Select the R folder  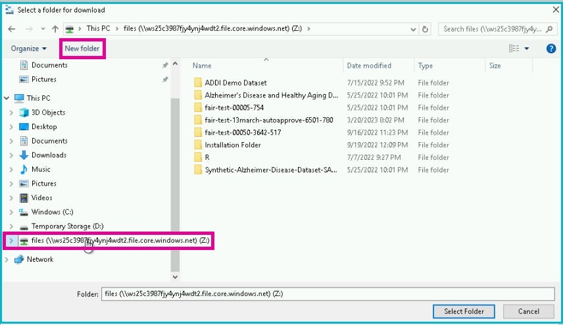click(207, 158)
